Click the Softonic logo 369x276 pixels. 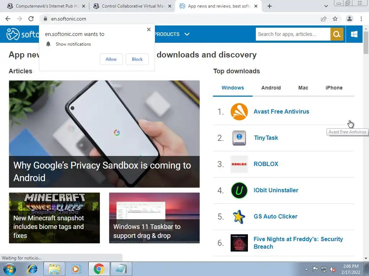[x=23, y=34]
